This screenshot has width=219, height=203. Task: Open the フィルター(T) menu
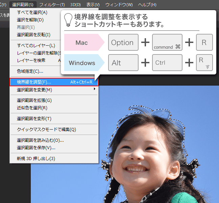(x=52, y=5)
